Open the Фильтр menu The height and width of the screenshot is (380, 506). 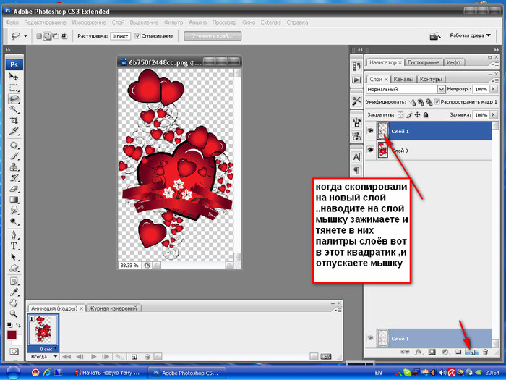click(174, 22)
